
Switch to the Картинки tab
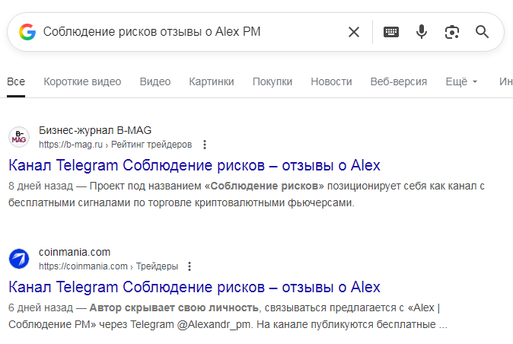(x=212, y=81)
